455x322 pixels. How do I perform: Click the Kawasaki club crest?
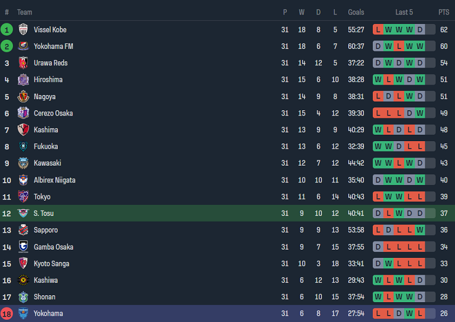pyautogui.click(x=23, y=163)
